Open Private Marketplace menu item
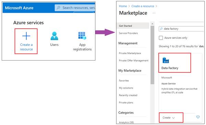 [130, 53]
